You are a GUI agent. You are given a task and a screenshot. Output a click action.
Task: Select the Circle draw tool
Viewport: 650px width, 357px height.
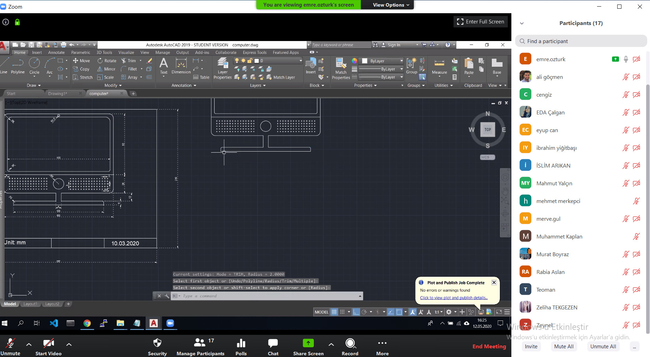(x=34, y=66)
